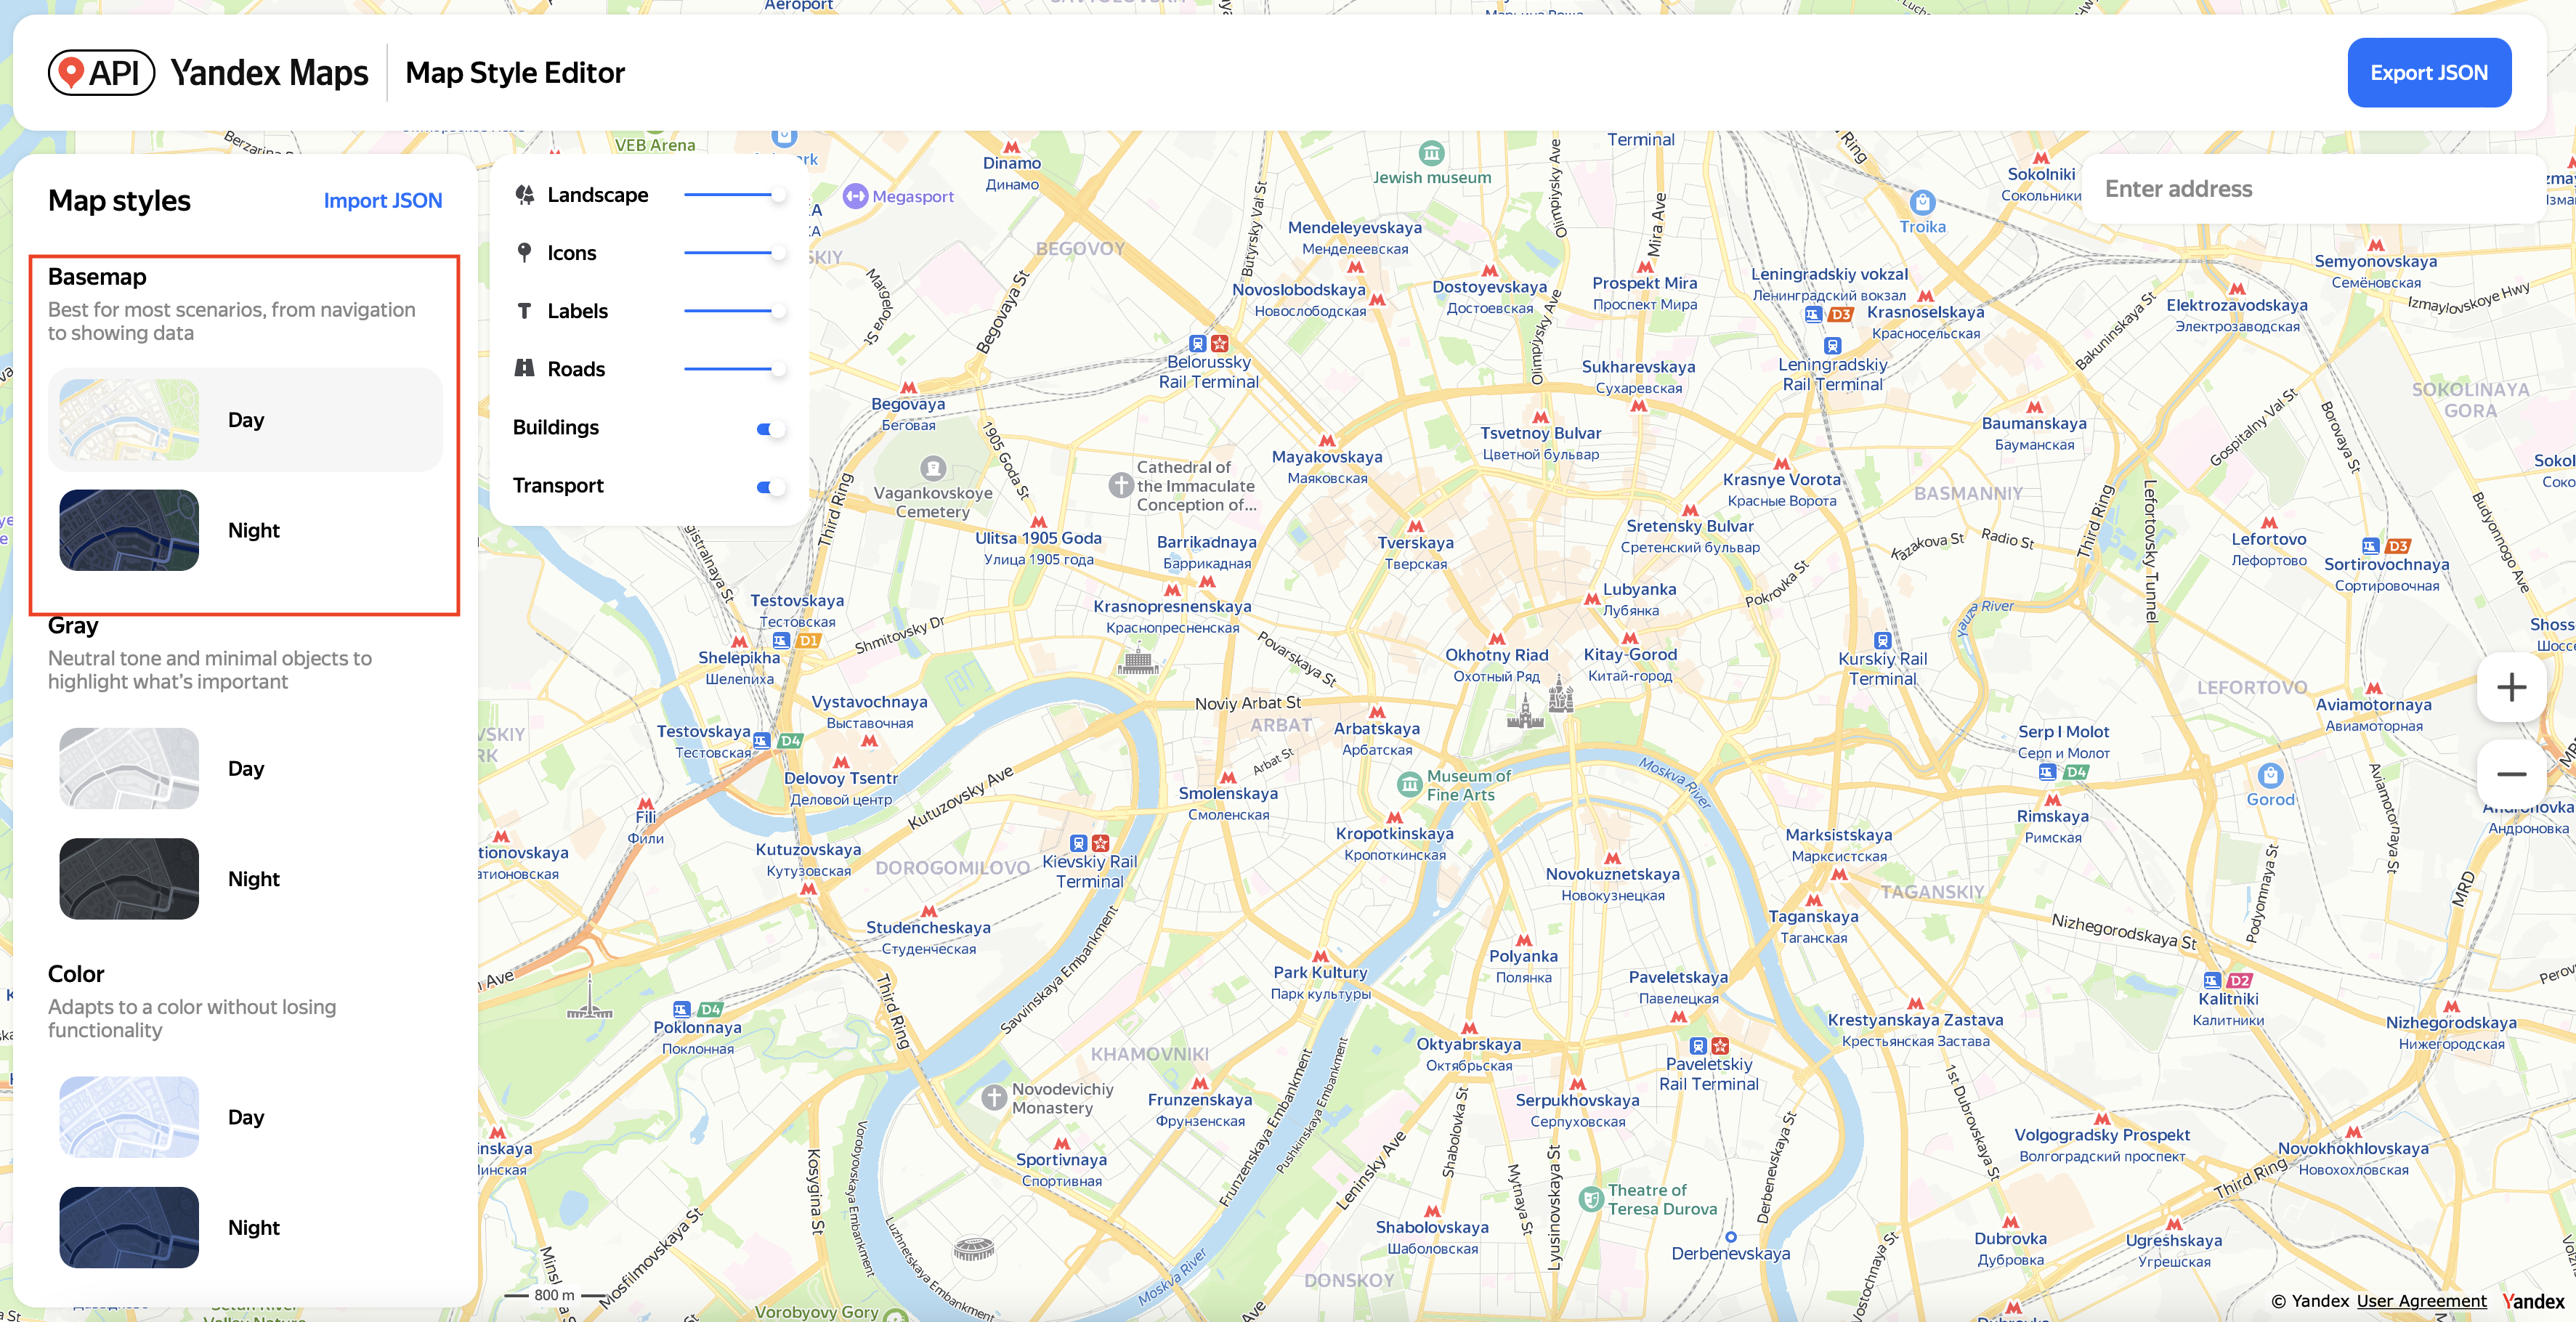This screenshot has width=2576, height=1322.
Task: Click the Labels T icon
Action: point(524,311)
